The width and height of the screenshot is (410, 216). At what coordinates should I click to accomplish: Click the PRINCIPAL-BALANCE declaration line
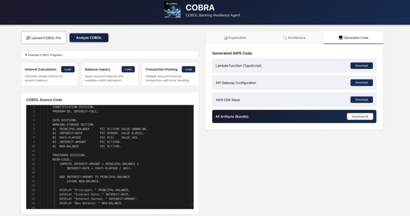pyautogui.click(x=100, y=129)
